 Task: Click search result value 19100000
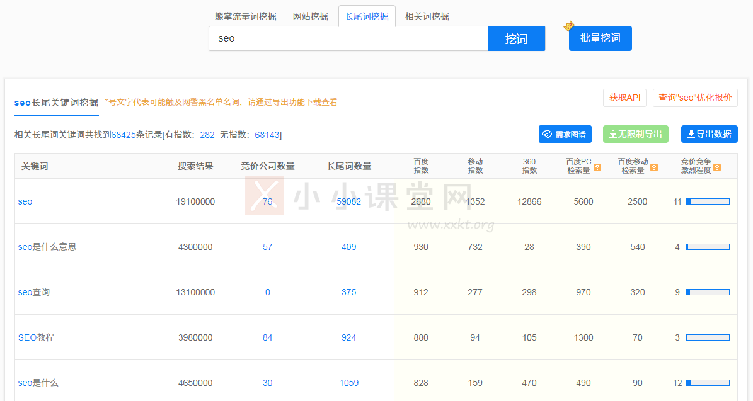point(195,201)
